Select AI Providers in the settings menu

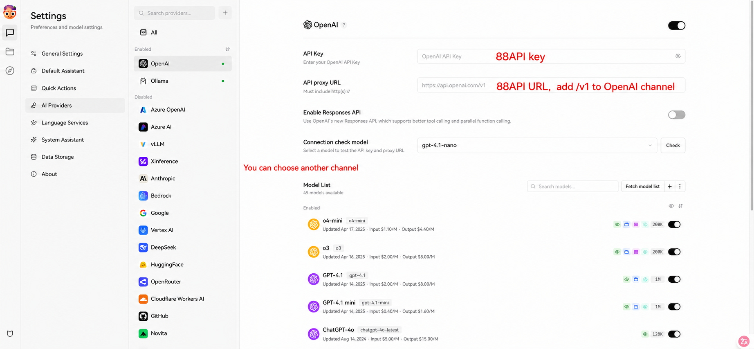(75, 105)
